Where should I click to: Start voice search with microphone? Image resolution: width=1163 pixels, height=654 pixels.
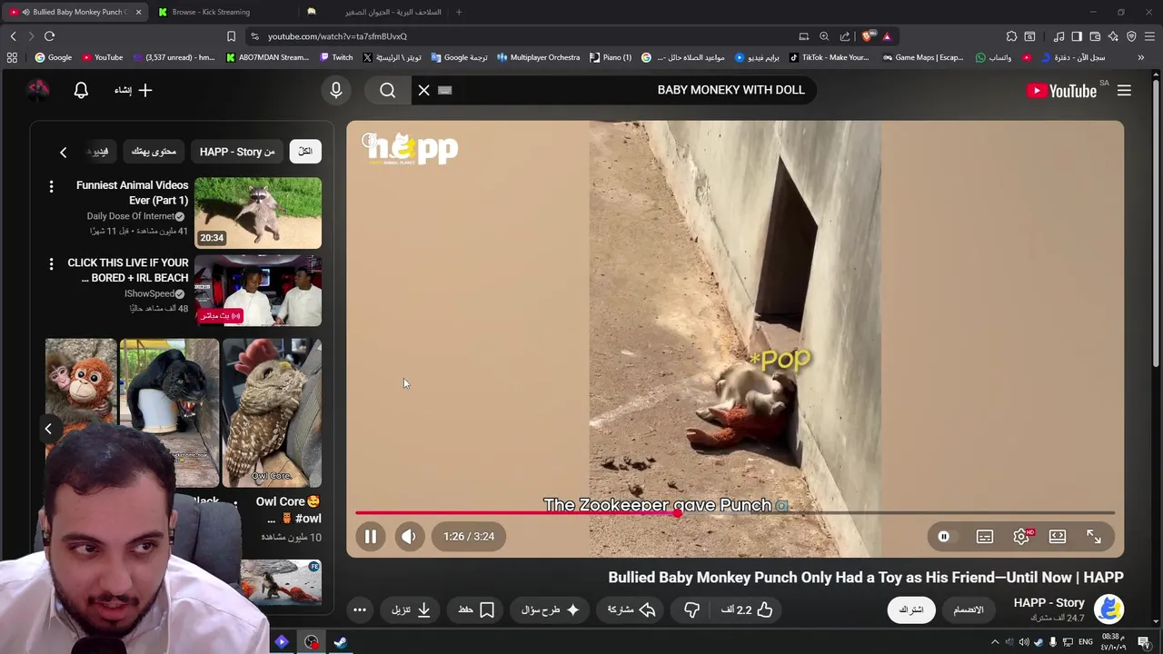click(336, 90)
